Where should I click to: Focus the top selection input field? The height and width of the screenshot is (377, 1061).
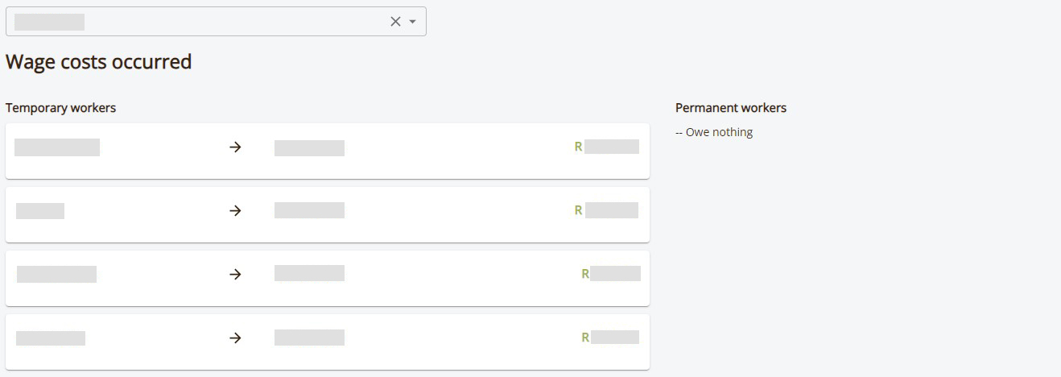point(216,22)
